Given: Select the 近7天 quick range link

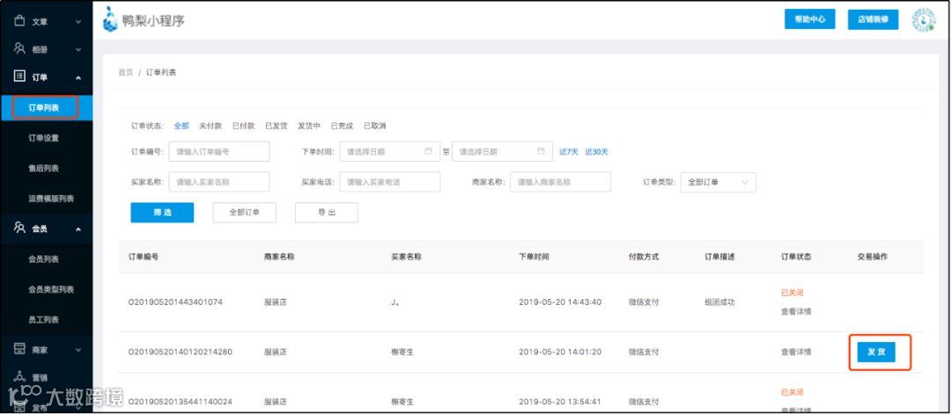Looking at the screenshot, I should pos(569,152).
